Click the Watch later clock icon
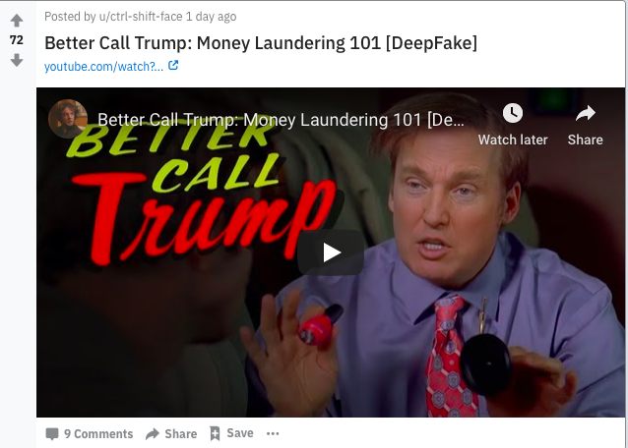 point(513,113)
